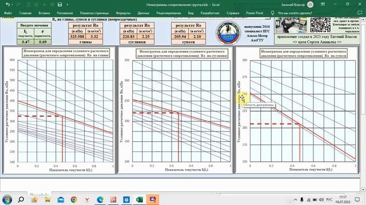The image size is (366, 205).
Task: Click the Евгений Власов account avatar
Action: (310, 5)
